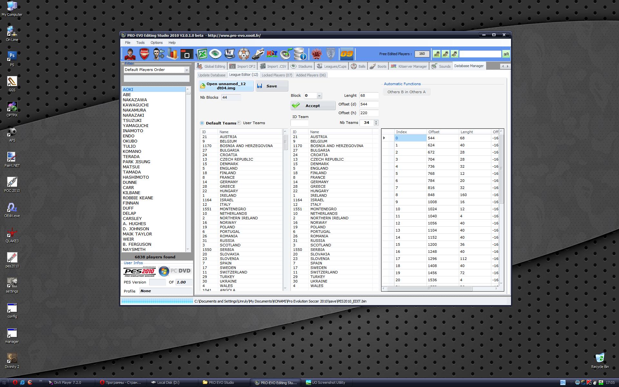The width and height of the screenshot is (619, 387).
Task: Open the Help menu
Action: pyautogui.click(x=172, y=43)
